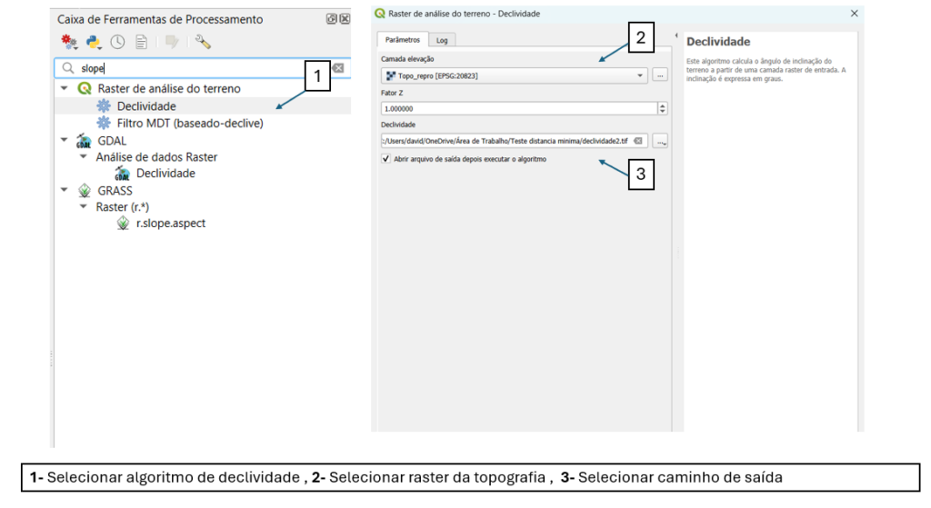Collapse the GRASS provider group
Screen dimensions: 931x508
[x=65, y=191]
